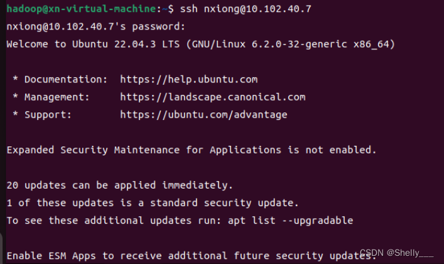Click the asterisk bullet before Documentation
The height and width of the screenshot is (264, 444).
15,79
